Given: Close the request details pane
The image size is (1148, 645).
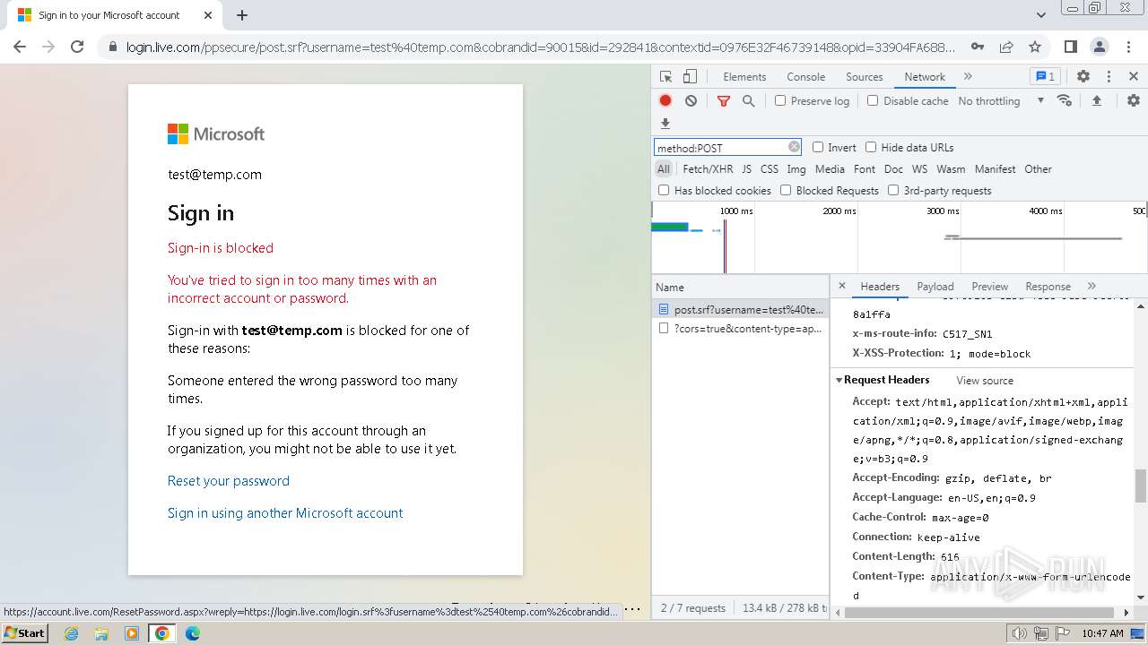Looking at the screenshot, I should [841, 286].
